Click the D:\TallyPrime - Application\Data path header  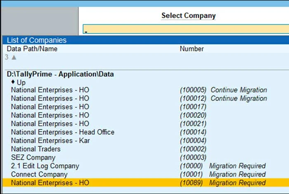click(60, 74)
